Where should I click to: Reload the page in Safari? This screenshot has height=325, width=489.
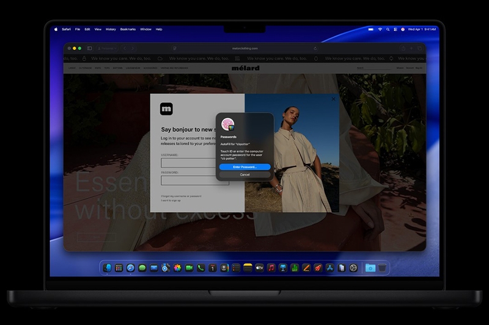point(315,48)
